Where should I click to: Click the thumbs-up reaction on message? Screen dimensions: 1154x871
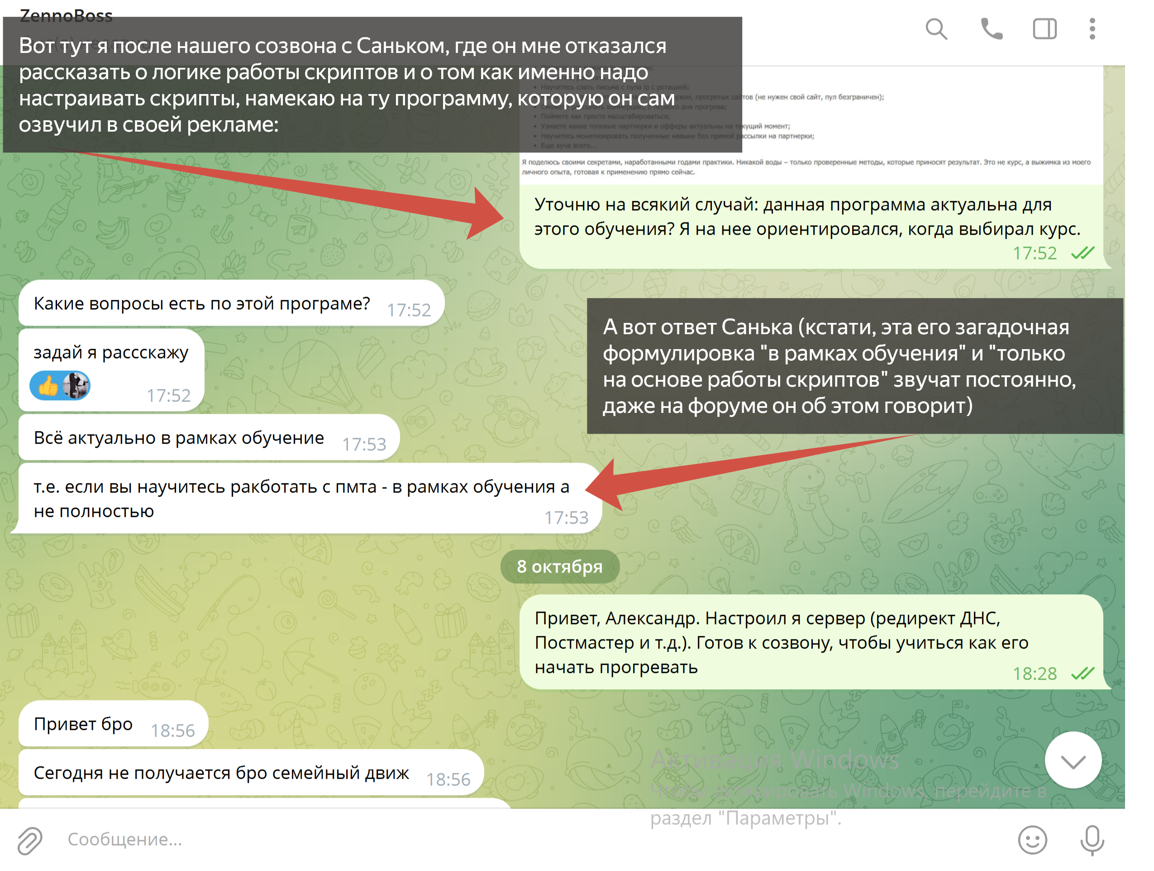[48, 386]
